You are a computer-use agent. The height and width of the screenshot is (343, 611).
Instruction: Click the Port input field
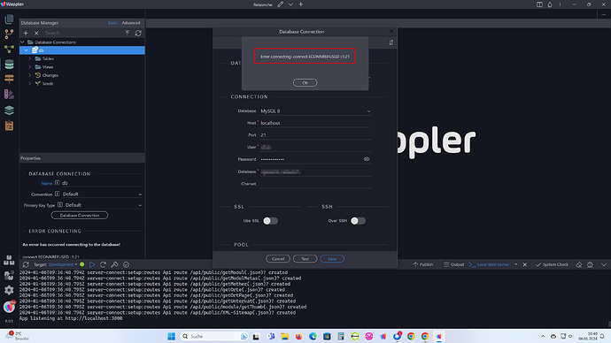(315, 135)
